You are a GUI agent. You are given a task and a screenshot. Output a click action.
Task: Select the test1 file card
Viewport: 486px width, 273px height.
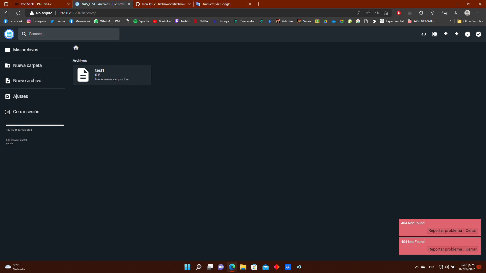click(x=112, y=75)
